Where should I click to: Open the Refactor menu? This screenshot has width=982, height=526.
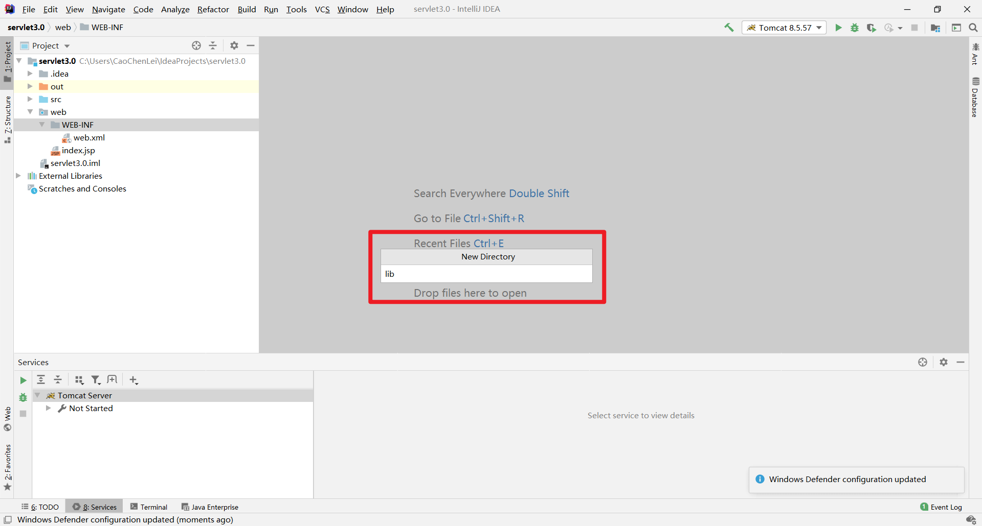pyautogui.click(x=213, y=9)
